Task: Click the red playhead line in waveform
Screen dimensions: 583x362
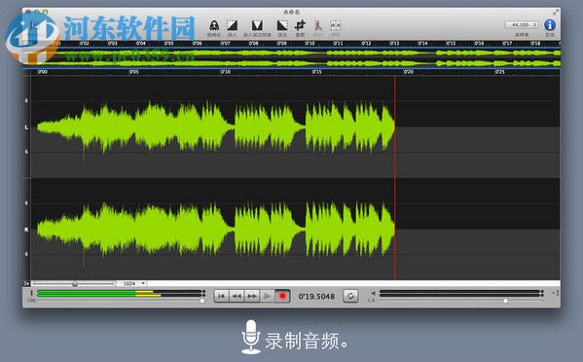Action: click(395, 178)
